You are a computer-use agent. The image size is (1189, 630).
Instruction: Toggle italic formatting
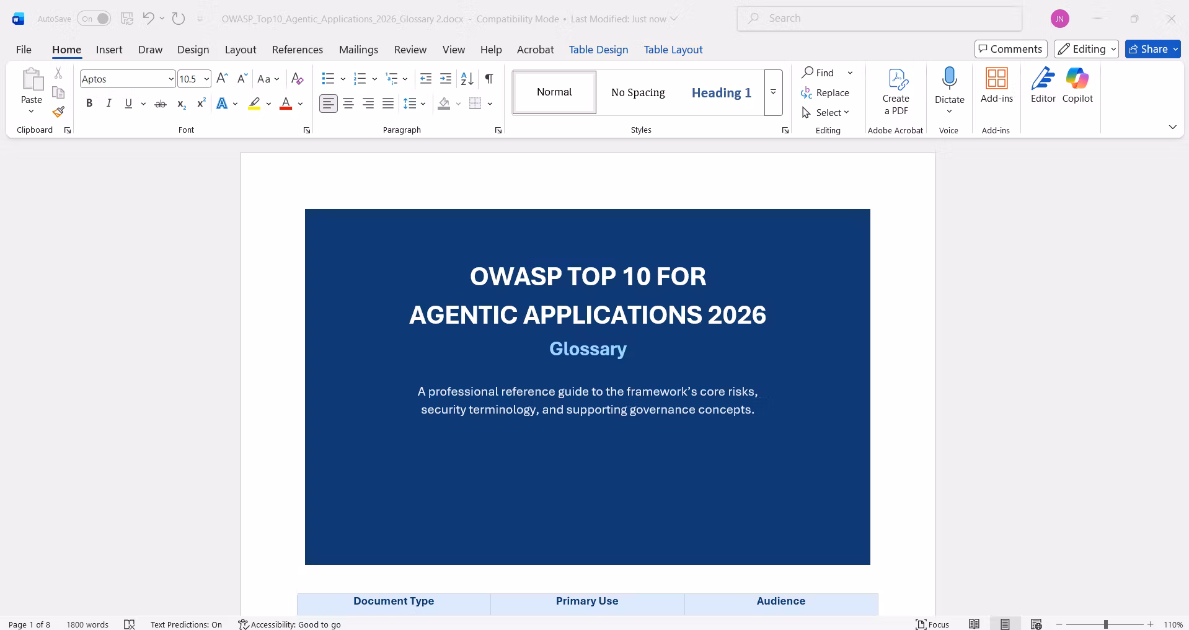point(109,104)
